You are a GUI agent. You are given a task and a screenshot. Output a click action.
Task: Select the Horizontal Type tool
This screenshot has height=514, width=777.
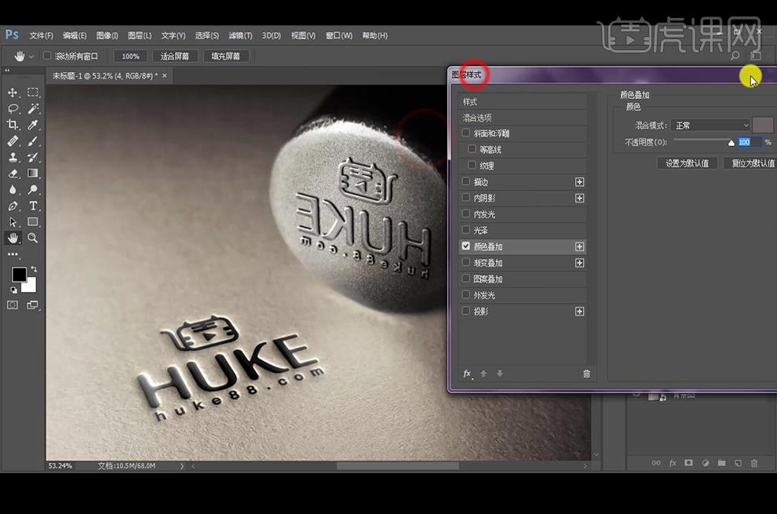pos(33,206)
